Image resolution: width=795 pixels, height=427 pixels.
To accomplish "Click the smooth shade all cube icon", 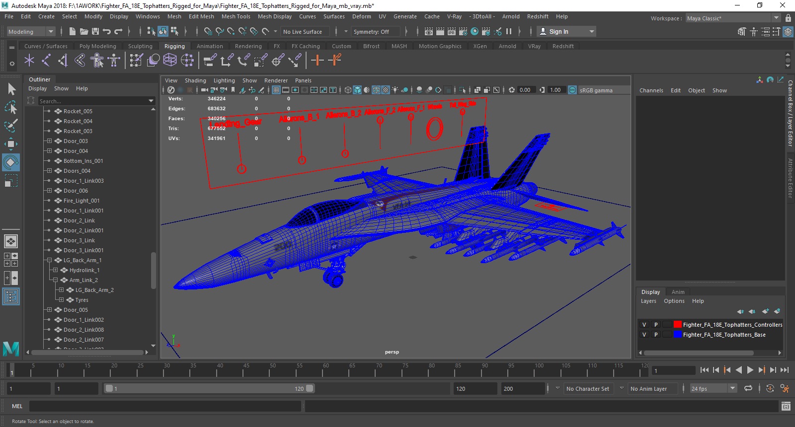I will [x=357, y=90].
